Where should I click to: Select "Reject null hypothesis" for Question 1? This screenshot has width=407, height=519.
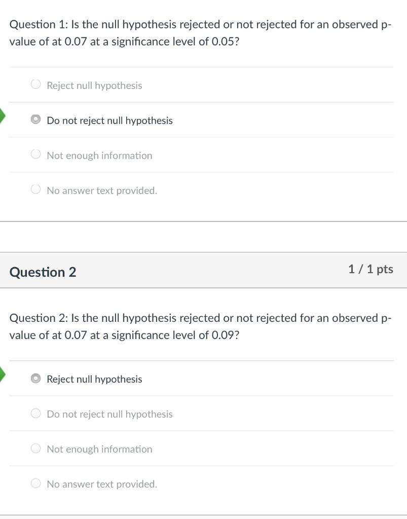pos(94,85)
